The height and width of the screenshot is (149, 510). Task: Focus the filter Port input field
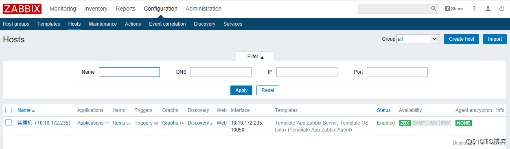point(397,72)
